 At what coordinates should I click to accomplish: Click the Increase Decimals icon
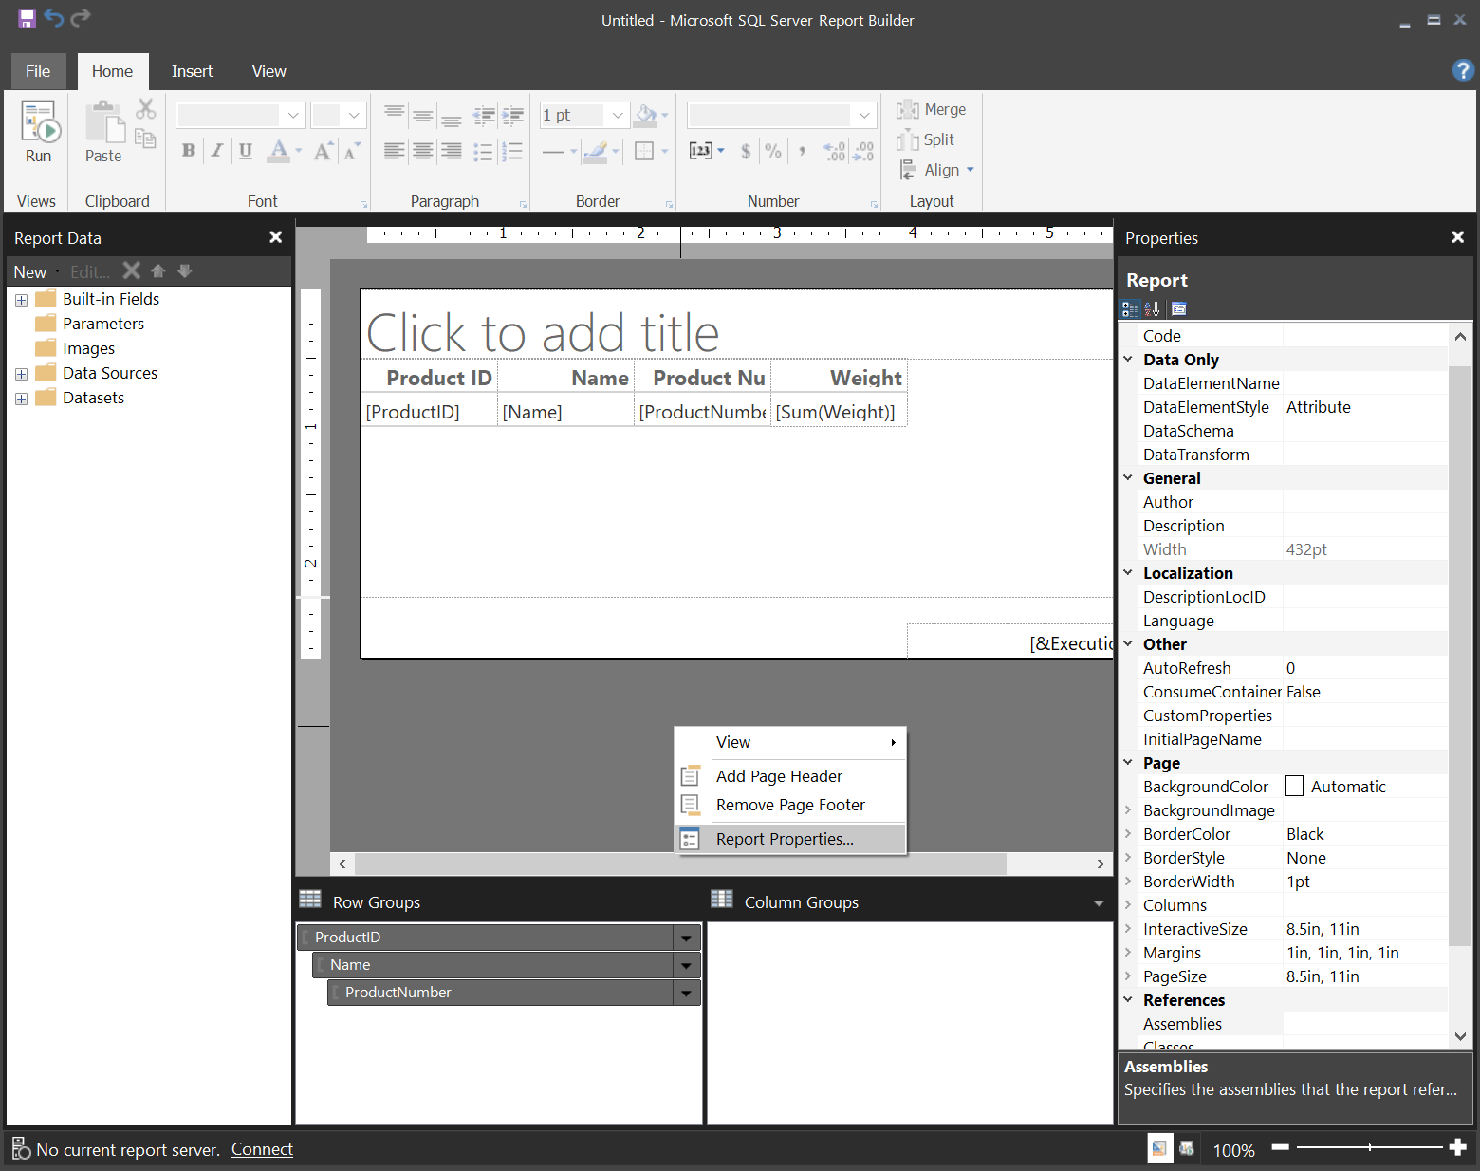click(834, 151)
